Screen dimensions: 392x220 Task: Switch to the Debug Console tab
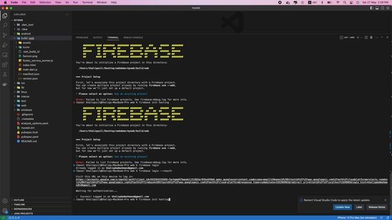pyautogui.click(x=133, y=37)
